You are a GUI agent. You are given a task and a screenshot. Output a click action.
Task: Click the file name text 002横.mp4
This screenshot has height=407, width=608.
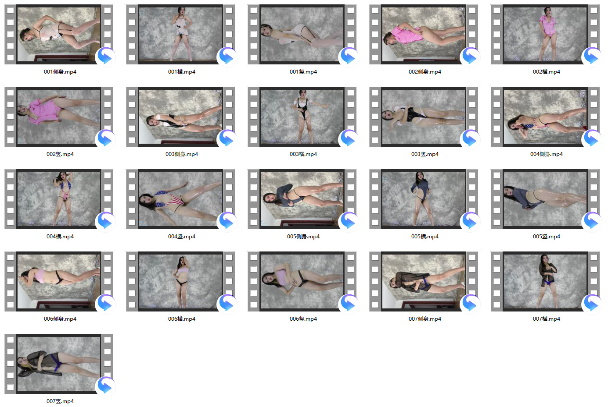click(x=547, y=72)
